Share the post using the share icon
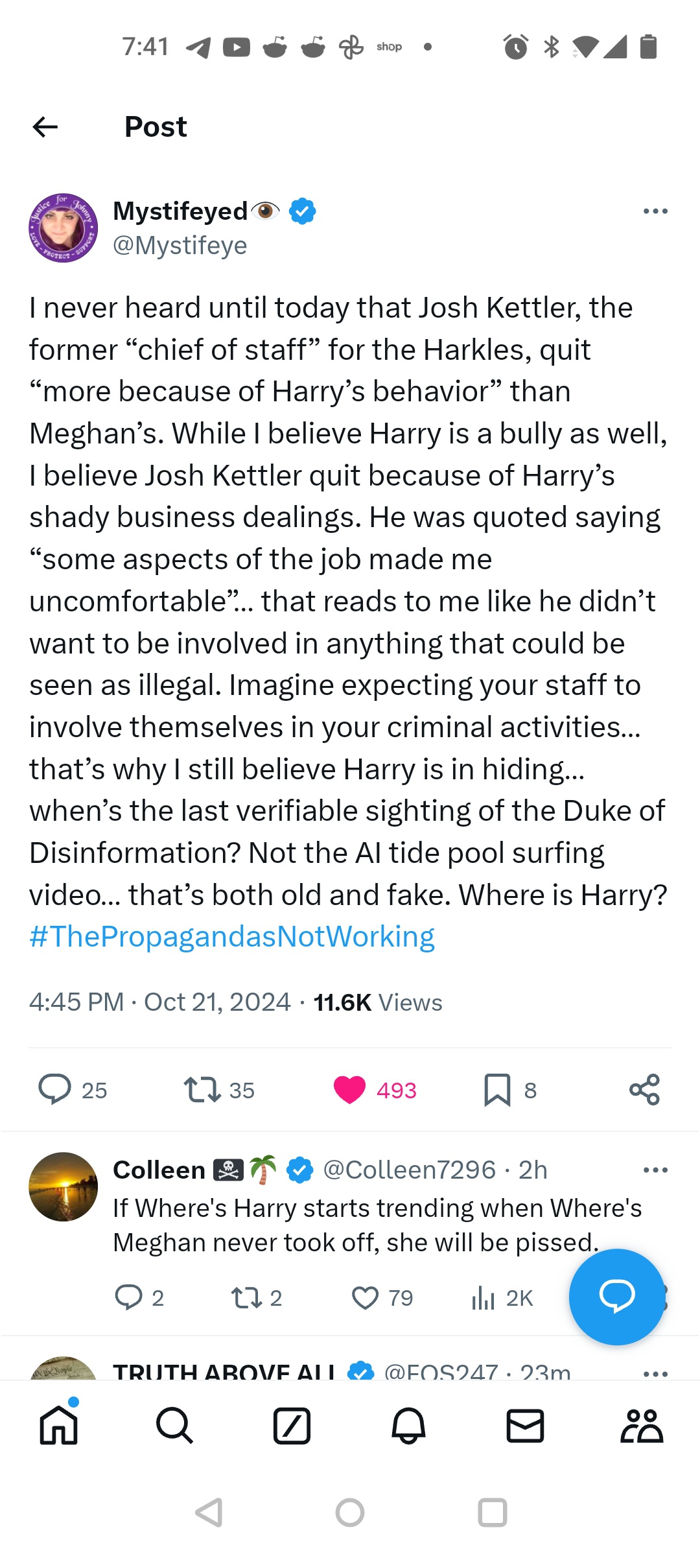Image resolution: width=700 pixels, height=1556 pixels. 644,1089
